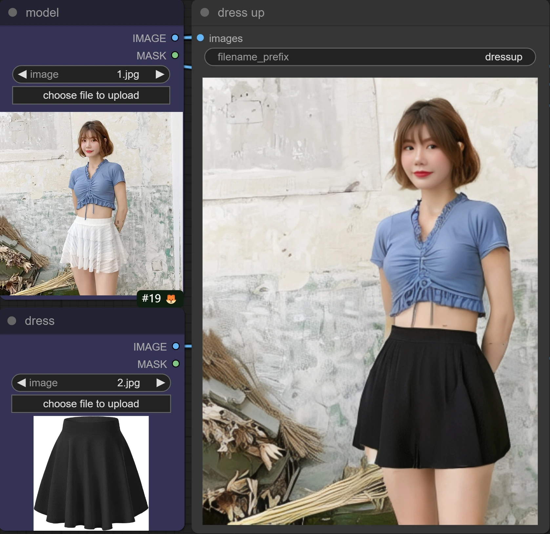Click the MASK output dot on dress node
Viewport: 550px width, 534px height.
[175, 364]
